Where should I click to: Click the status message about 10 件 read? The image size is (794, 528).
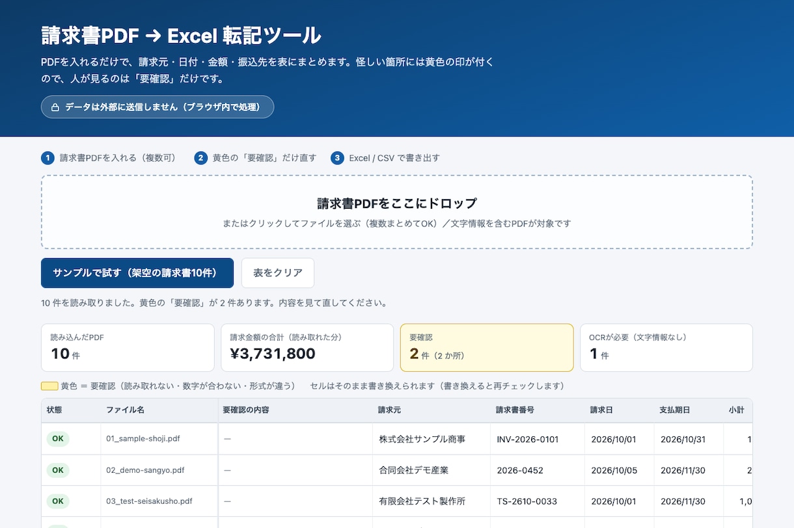click(x=214, y=303)
